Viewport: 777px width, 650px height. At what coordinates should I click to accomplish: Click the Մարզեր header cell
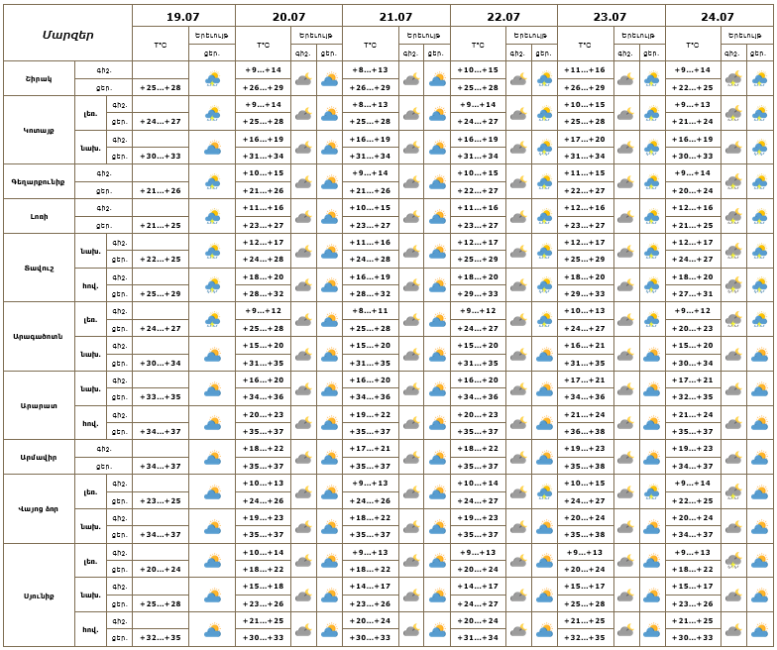click(x=67, y=35)
